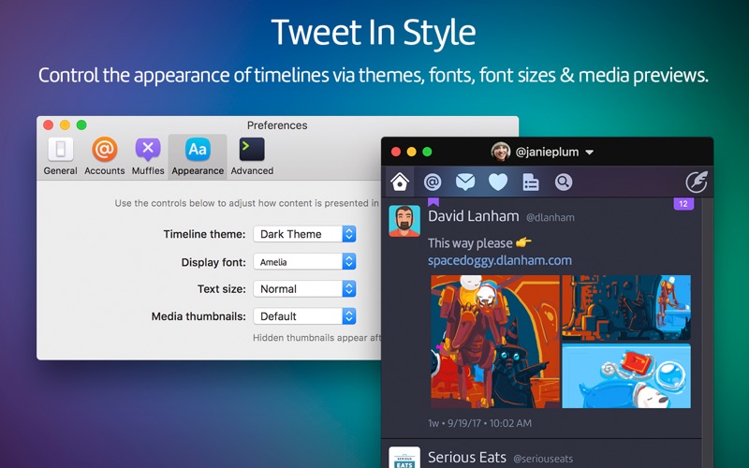
Task: Show the Mentions timeline
Action: pos(432,182)
